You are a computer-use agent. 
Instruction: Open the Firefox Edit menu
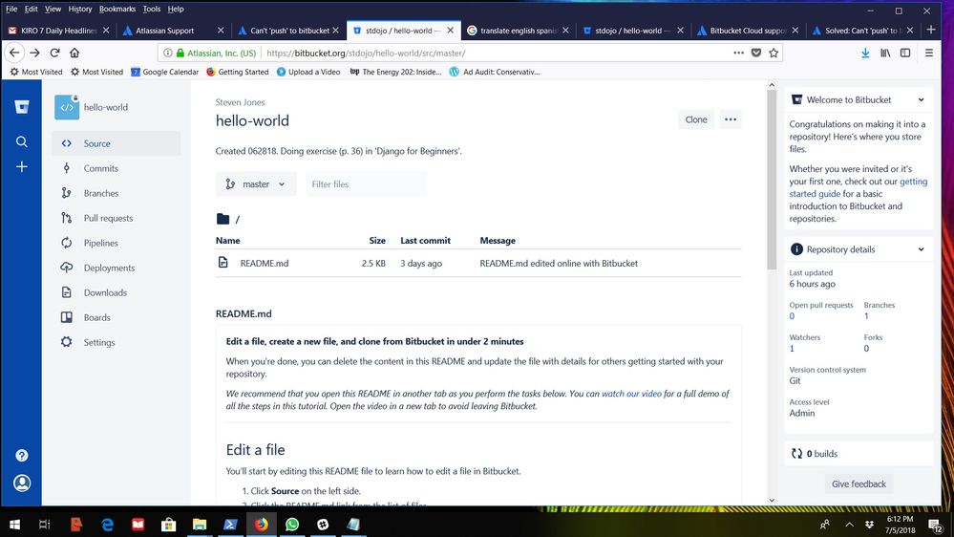pos(31,9)
